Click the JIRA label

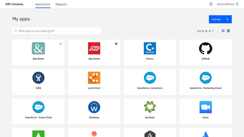click(38, 88)
